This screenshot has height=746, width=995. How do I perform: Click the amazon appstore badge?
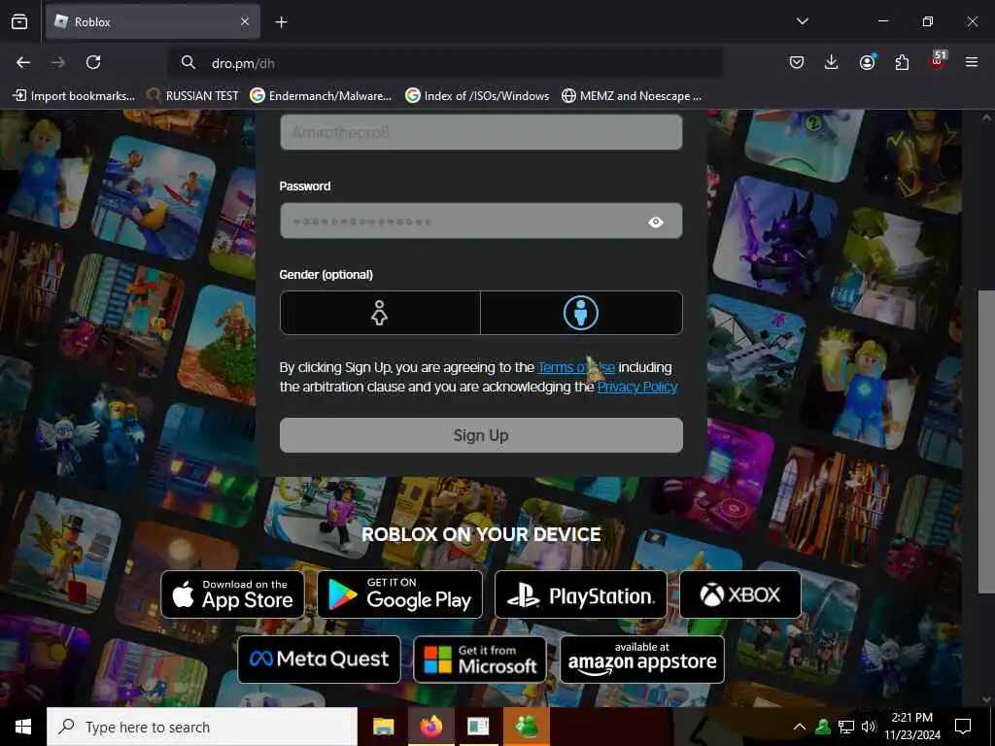[x=642, y=660]
